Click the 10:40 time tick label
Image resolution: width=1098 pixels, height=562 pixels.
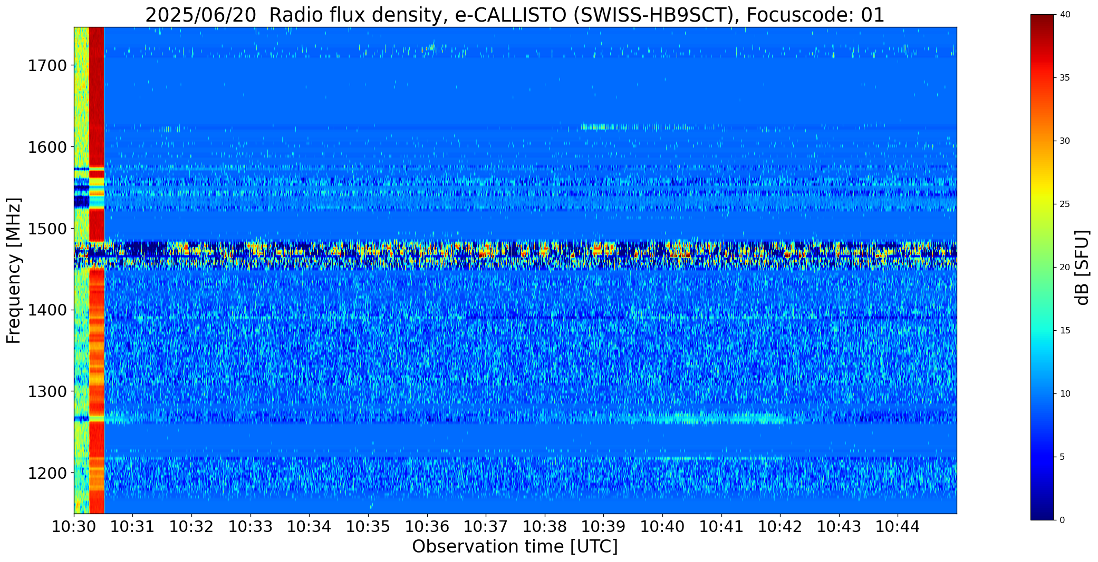tap(662, 526)
